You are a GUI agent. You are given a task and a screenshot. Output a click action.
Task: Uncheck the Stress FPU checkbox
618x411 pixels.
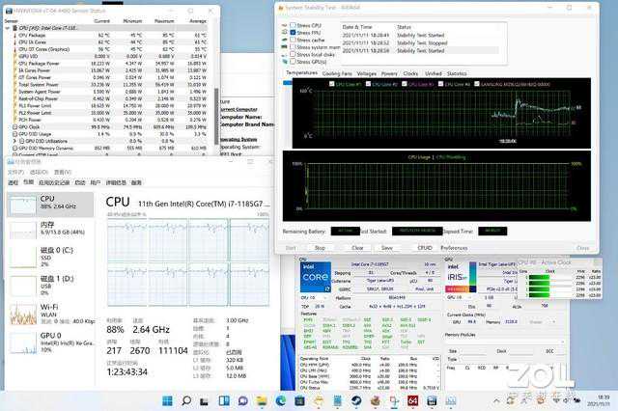(293, 32)
